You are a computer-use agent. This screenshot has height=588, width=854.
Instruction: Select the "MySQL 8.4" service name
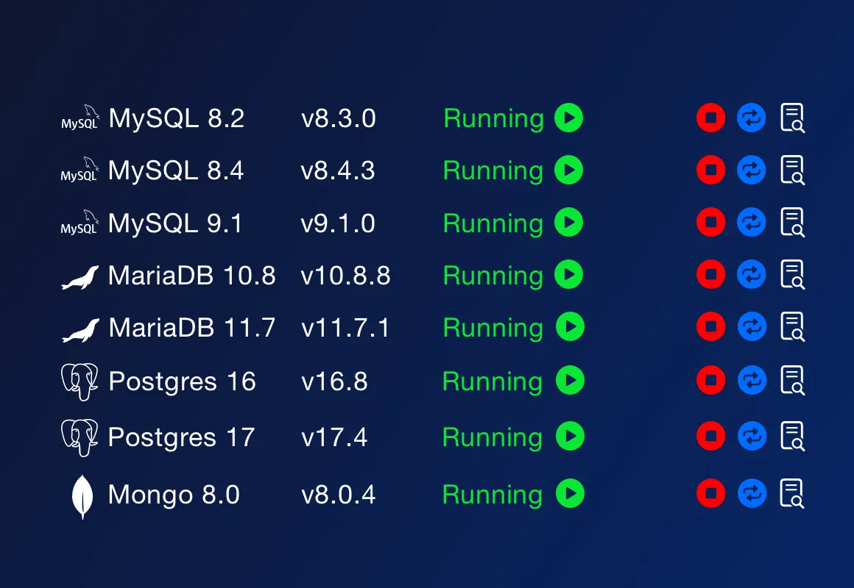pos(176,171)
